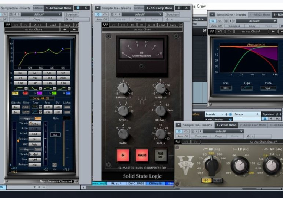The height and width of the screenshot is (198, 283).
Task: Click the de-esser Freq value 3834
Action: click(x=226, y=88)
